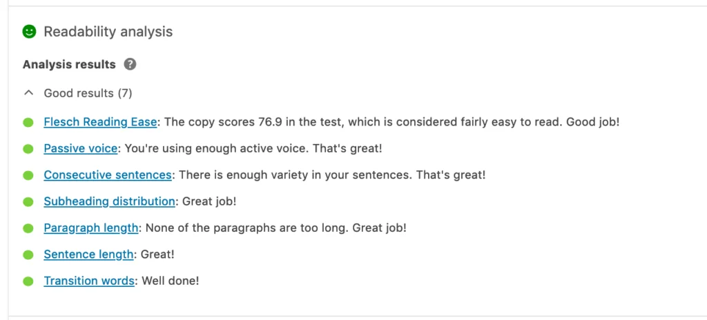Screen dimensions: 707x320
Task: Follow the Transition words link
Action: (89, 281)
